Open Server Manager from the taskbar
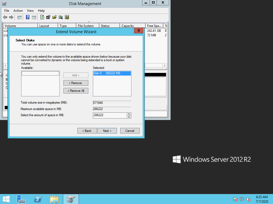273x204 pixels. coord(21,199)
